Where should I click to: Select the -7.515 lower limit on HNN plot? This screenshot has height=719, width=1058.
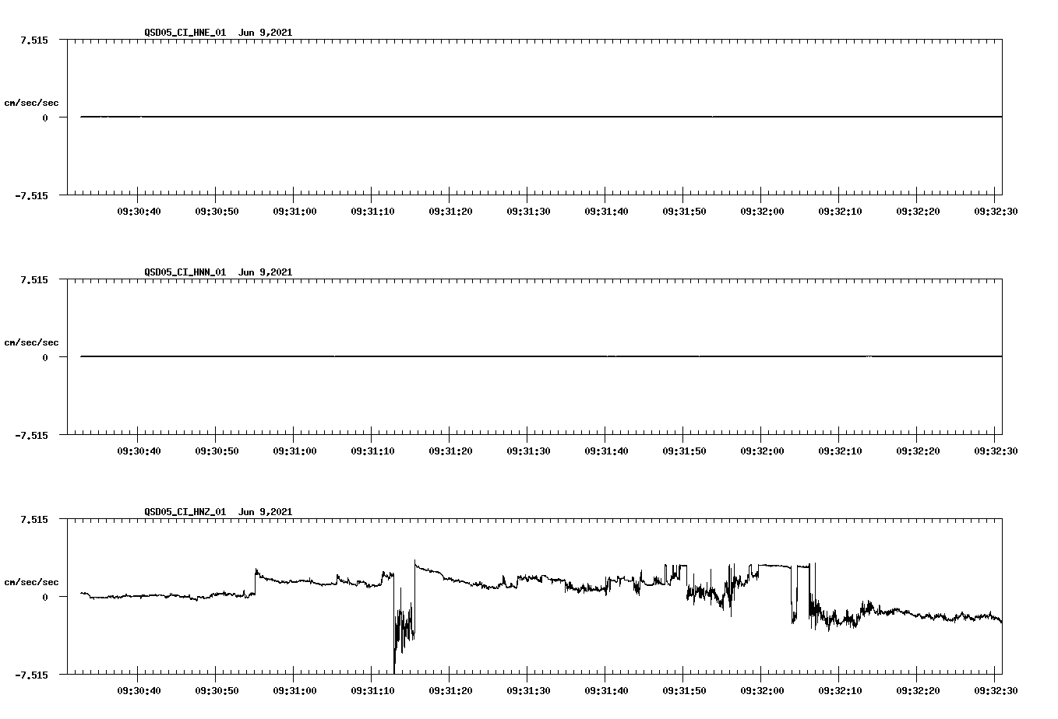point(31,435)
